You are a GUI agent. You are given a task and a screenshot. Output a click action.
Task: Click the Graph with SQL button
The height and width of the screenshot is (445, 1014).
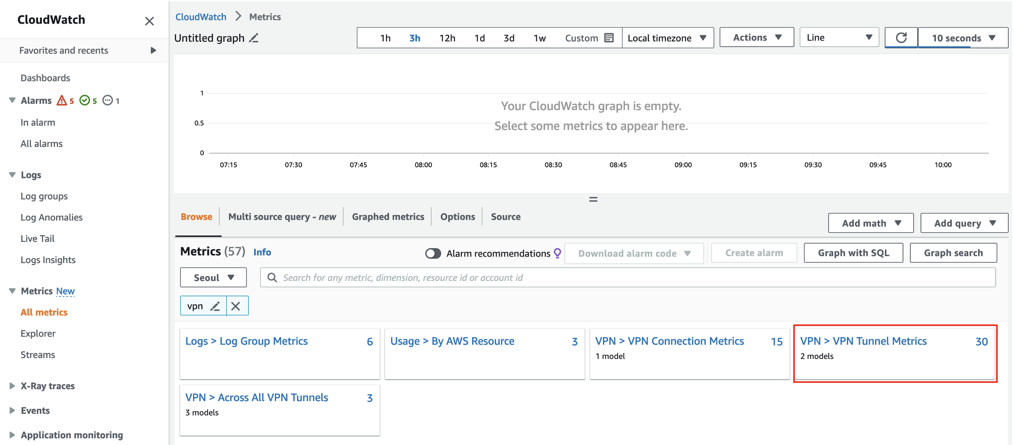853,253
